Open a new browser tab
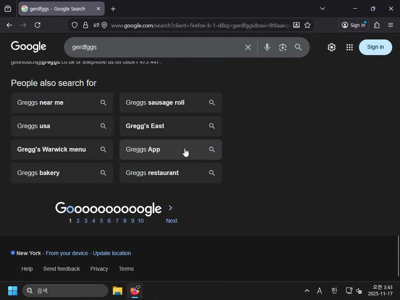 coord(113,9)
